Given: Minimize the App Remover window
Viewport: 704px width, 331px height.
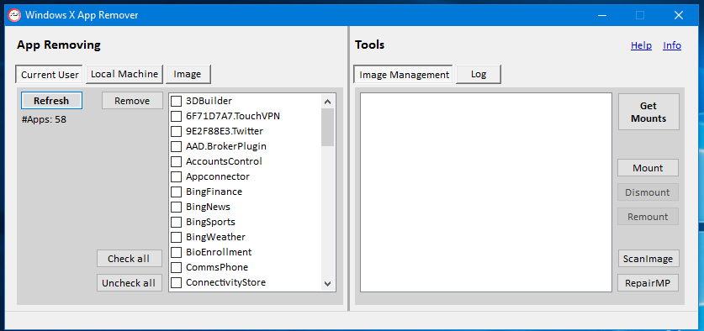Looking at the screenshot, I should (x=602, y=15).
